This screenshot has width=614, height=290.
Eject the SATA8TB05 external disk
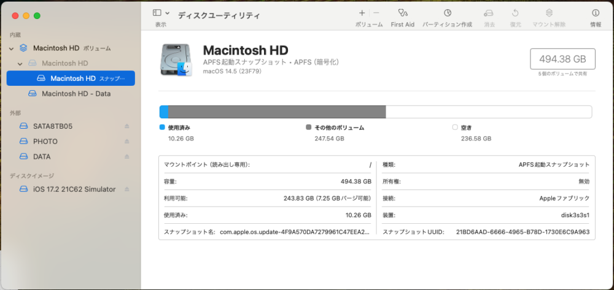[x=127, y=126]
